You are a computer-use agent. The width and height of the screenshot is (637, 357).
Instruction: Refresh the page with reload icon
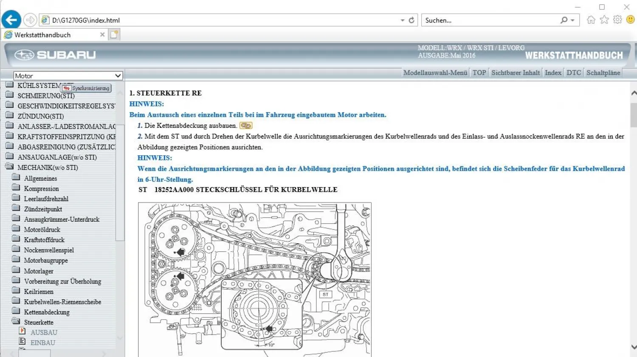coord(412,20)
